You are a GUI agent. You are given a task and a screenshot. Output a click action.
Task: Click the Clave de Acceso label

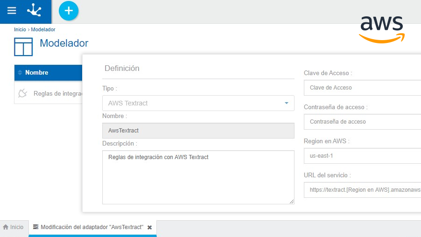point(328,73)
